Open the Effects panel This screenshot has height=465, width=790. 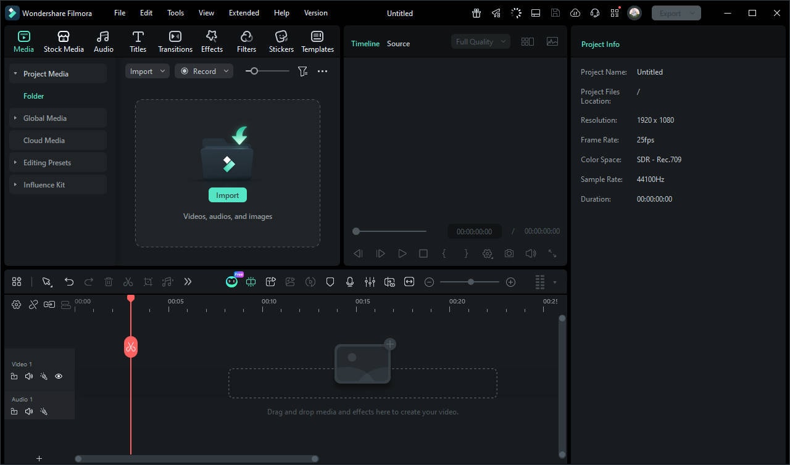212,41
